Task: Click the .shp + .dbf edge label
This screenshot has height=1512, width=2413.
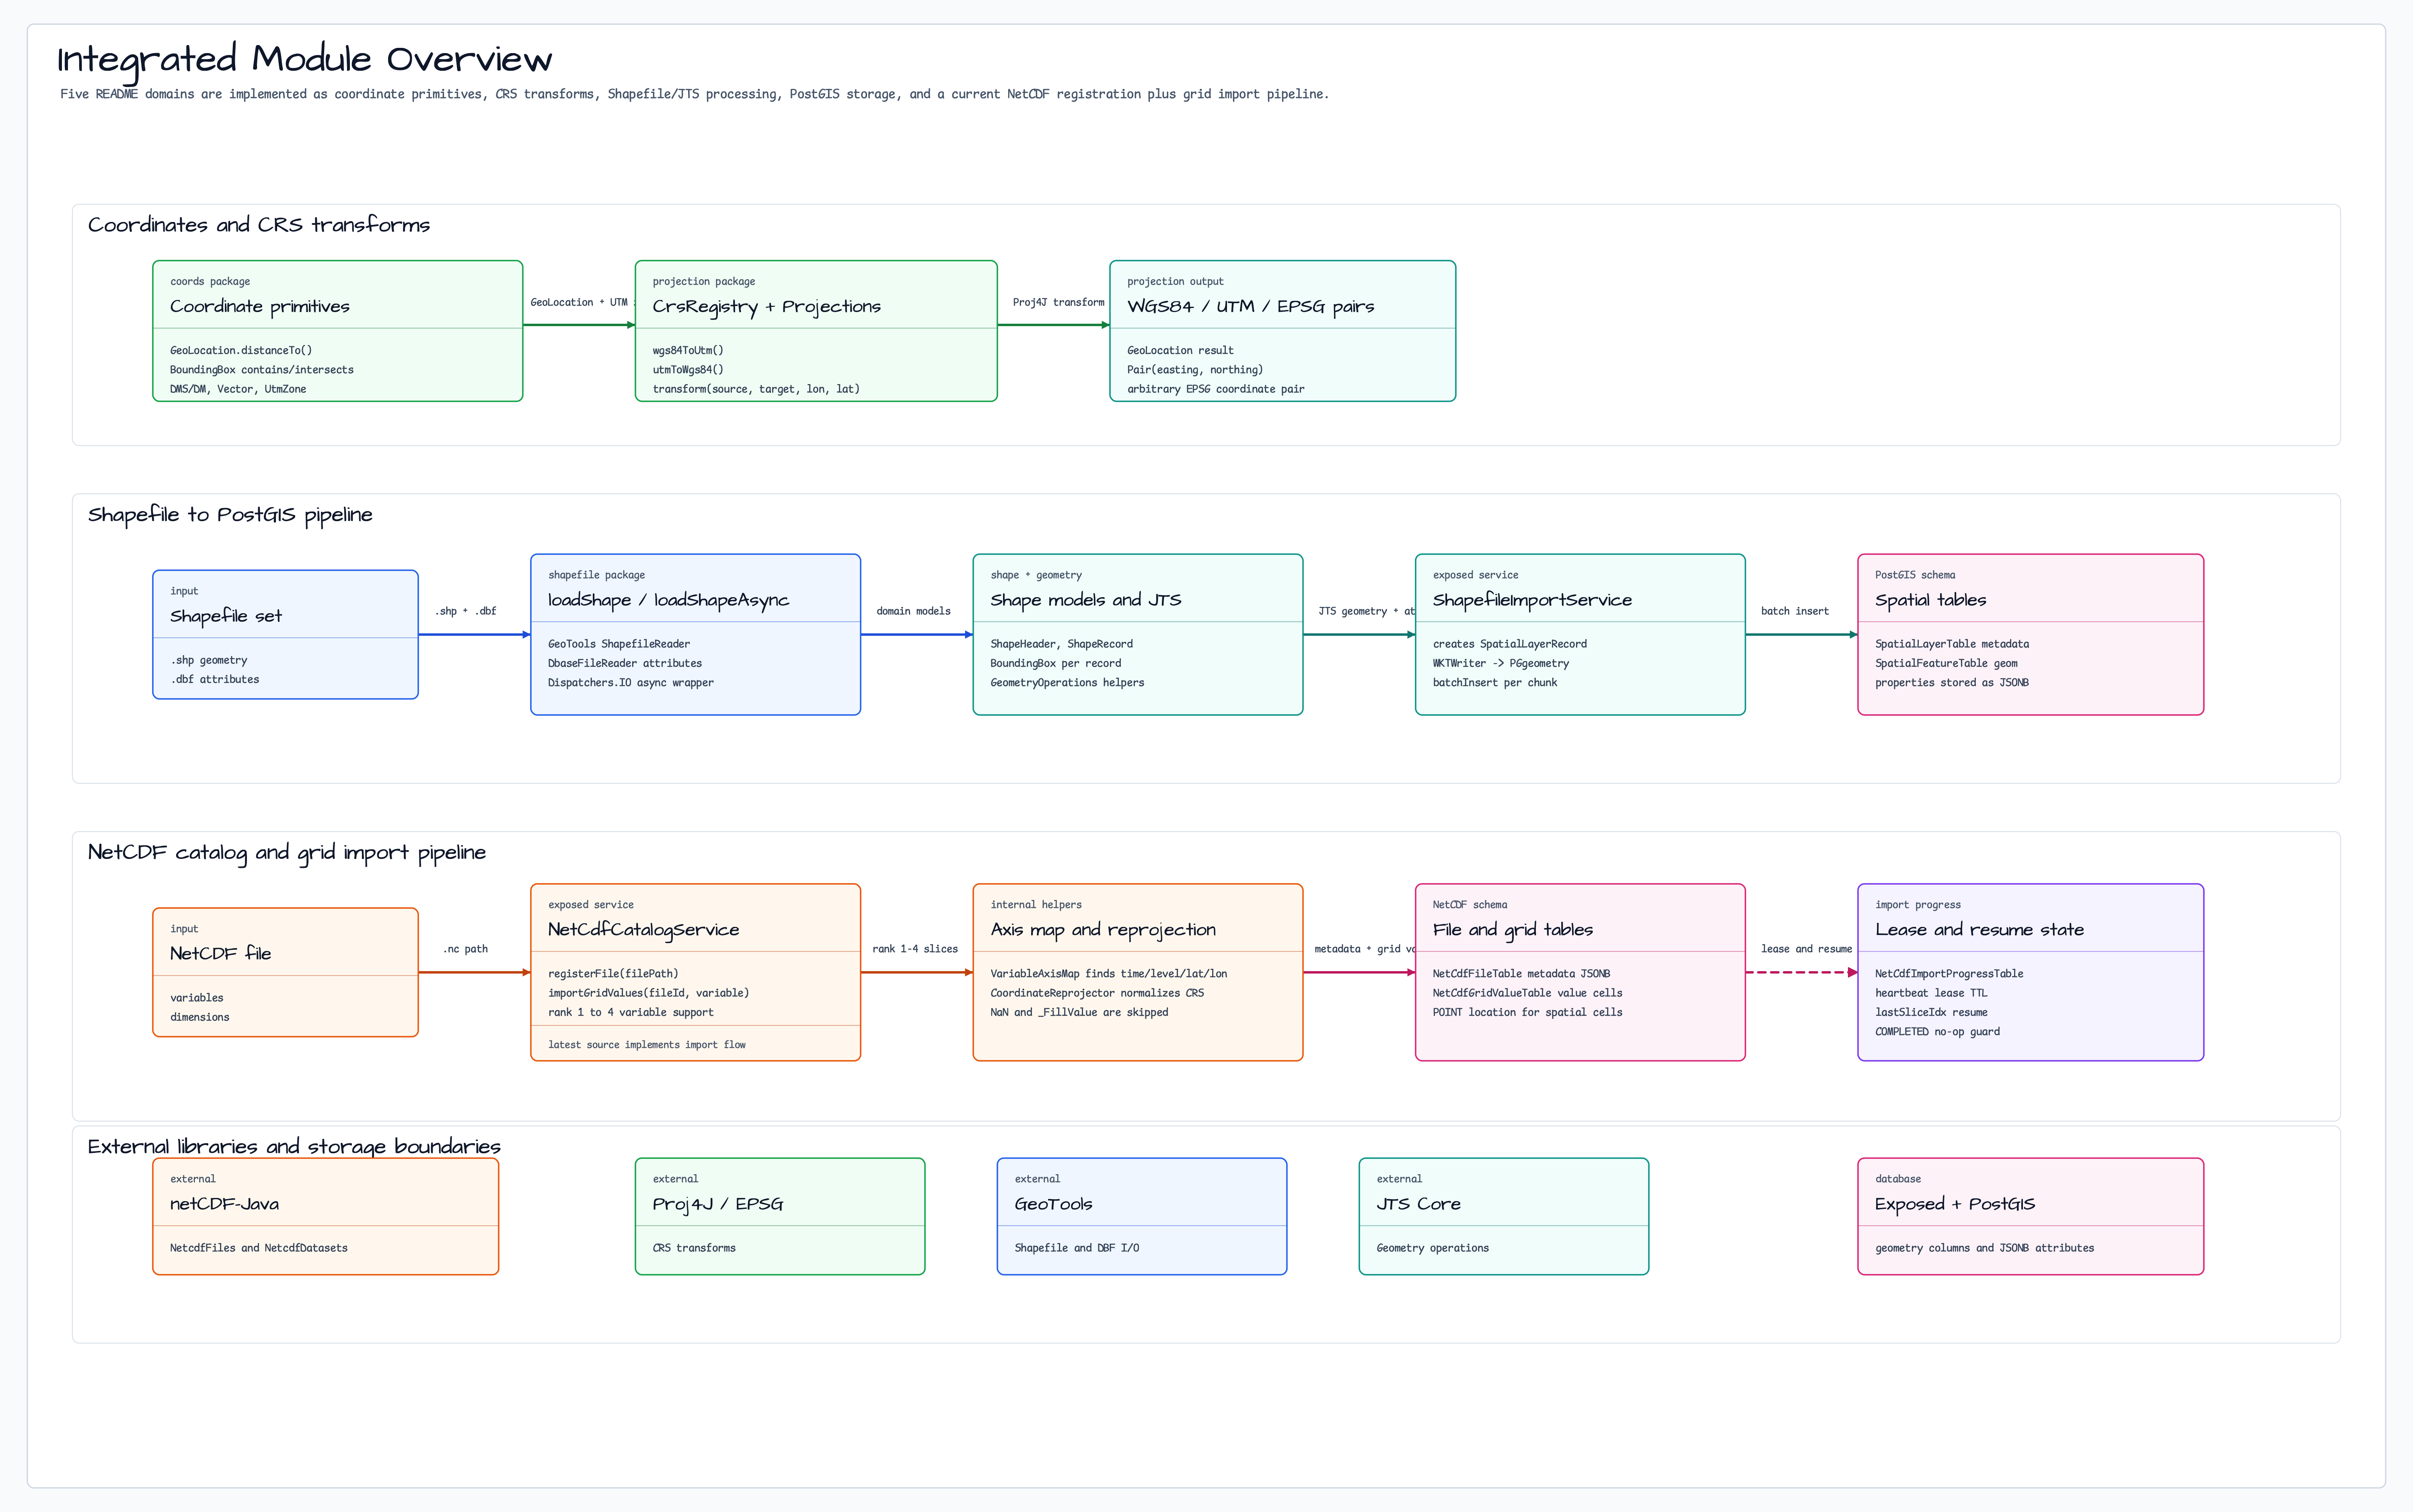Action: [465, 611]
